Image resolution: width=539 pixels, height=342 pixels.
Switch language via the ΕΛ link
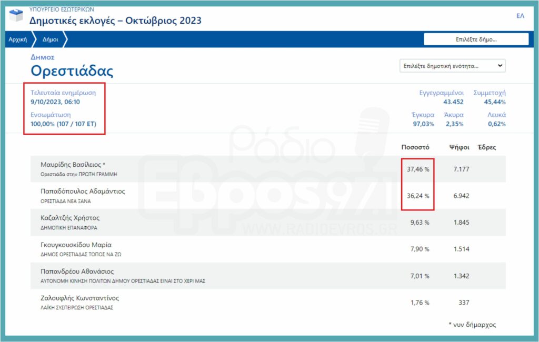pos(520,16)
